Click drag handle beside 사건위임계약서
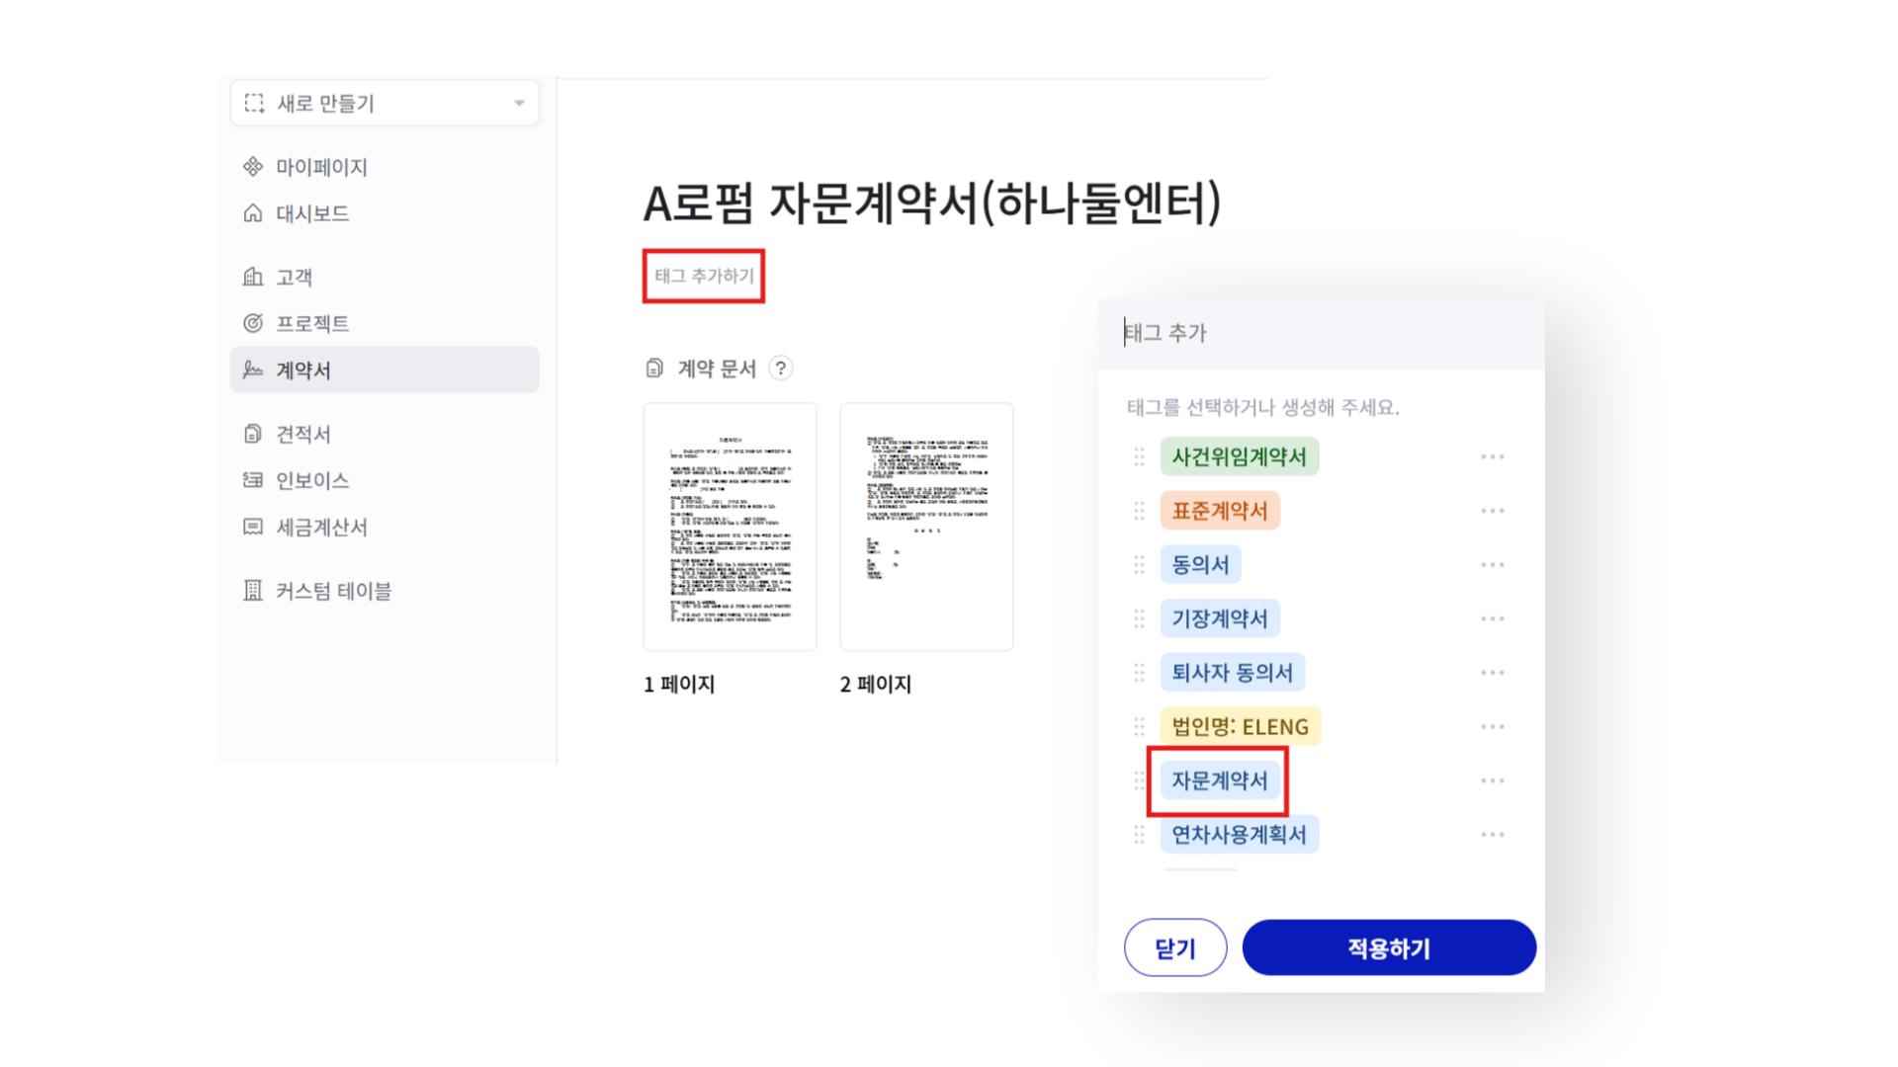This screenshot has width=1898, height=1067. (x=1139, y=456)
